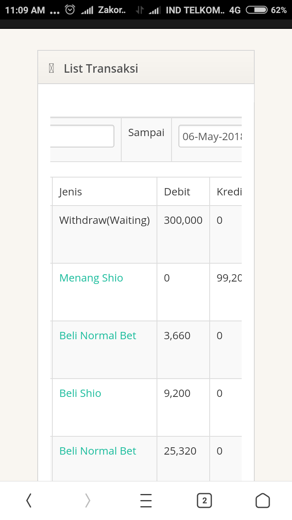Click the List Transaksi panel title
Viewport: 292px width, 520px height.
101,69
